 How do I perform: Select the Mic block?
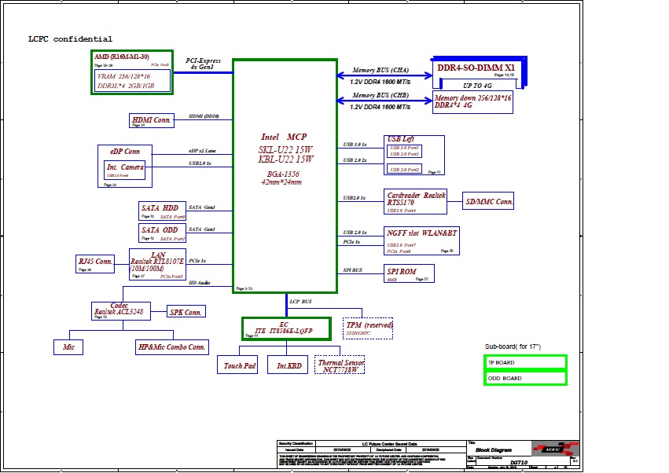tap(68, 347)
